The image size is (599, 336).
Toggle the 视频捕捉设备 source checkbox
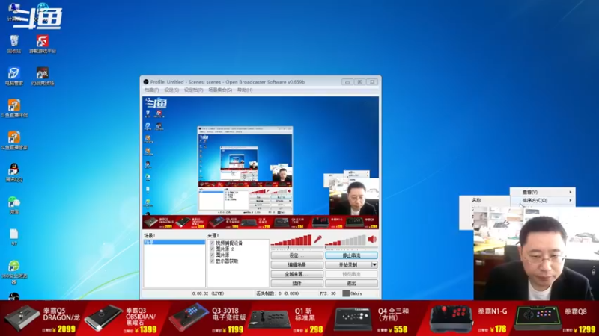coord(212,243)
